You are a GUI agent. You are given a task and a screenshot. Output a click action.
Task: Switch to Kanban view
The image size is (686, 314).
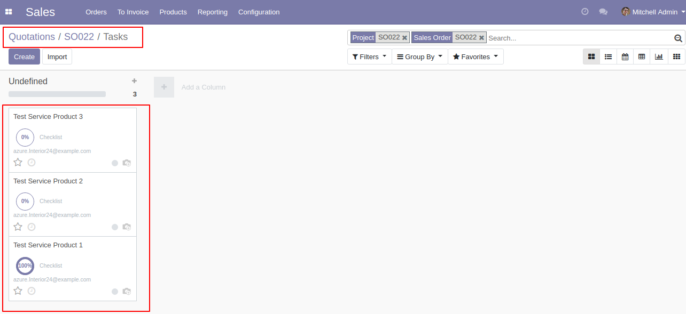click(x=591, y=57)
